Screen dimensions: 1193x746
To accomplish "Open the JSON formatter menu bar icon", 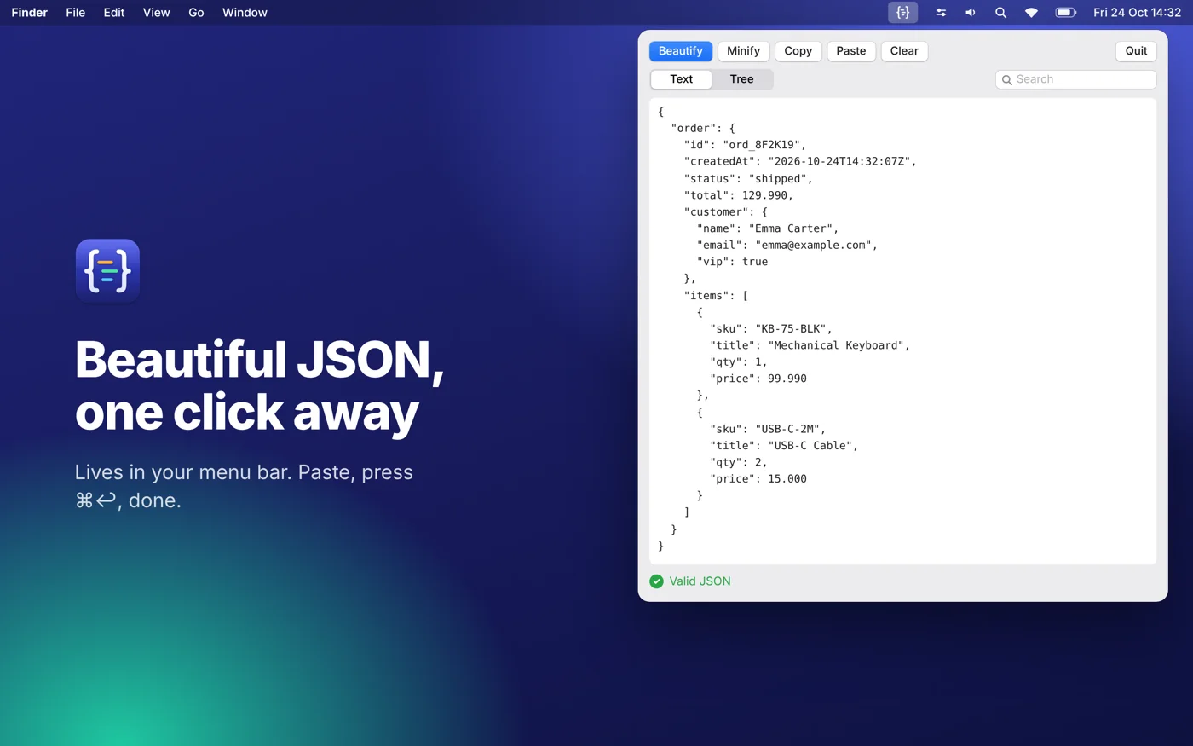I will 902,13.
